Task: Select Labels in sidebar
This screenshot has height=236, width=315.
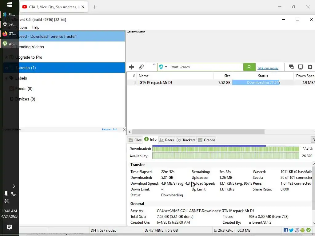Action: pos(64,78)
